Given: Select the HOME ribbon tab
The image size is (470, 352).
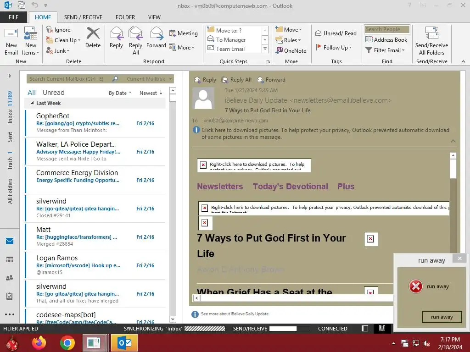Looking at the screenshot, I should click(x=43, y=17).
